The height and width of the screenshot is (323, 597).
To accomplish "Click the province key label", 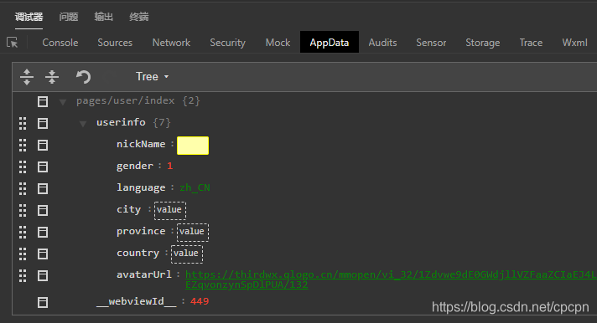I will pos(141,231).
